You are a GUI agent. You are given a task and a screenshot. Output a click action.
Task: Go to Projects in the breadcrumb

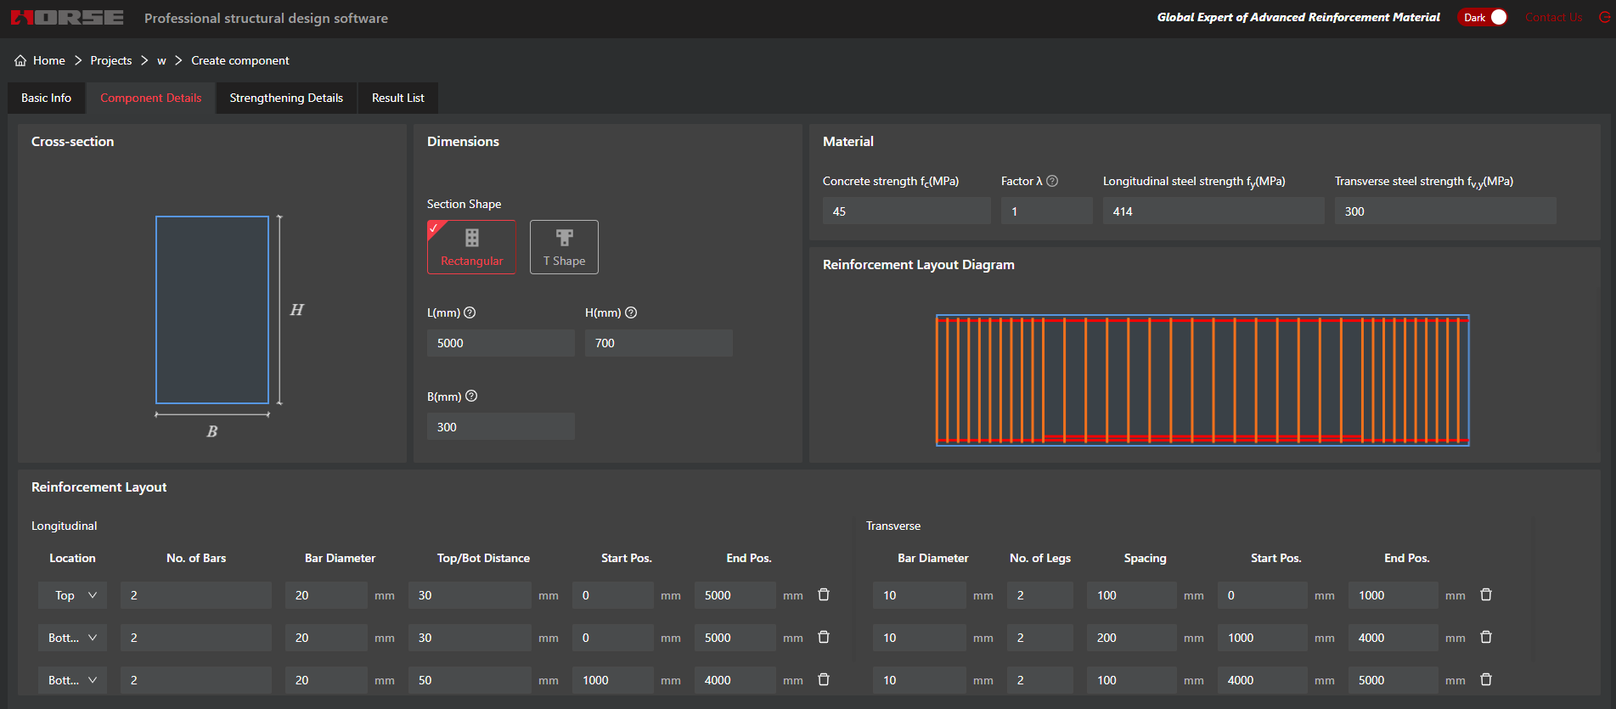tap(111, 60)
